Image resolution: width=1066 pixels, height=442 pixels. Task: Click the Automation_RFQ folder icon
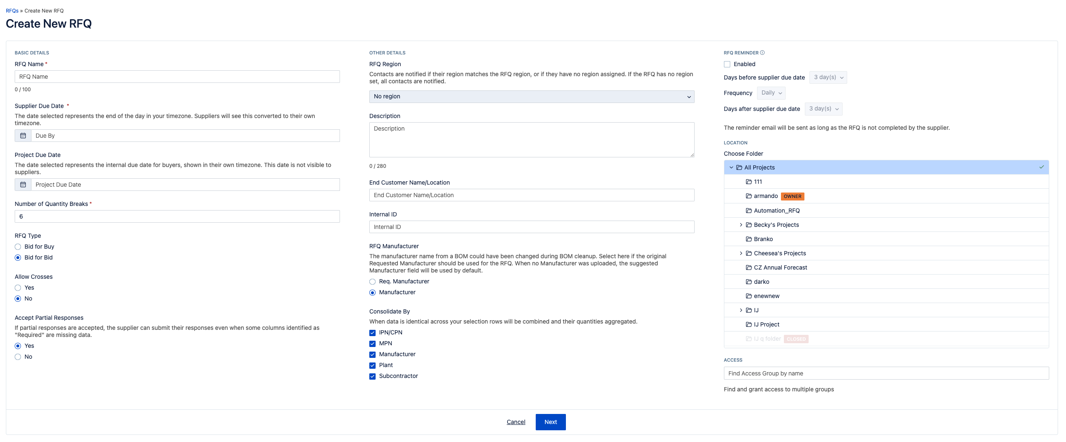749,211
